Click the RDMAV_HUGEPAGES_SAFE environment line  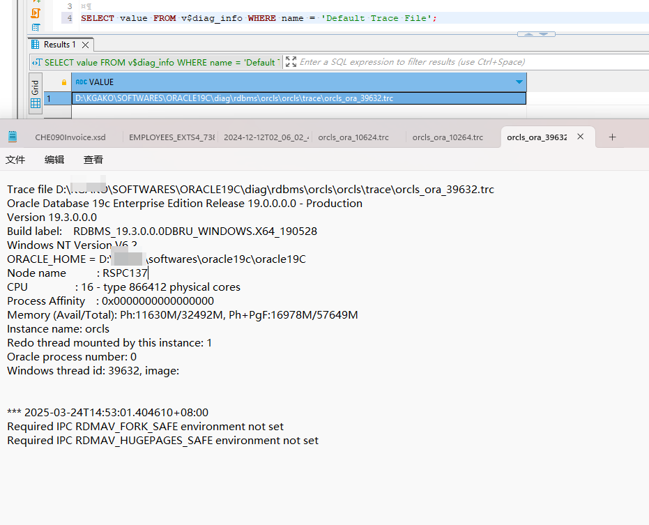[162, 441]
